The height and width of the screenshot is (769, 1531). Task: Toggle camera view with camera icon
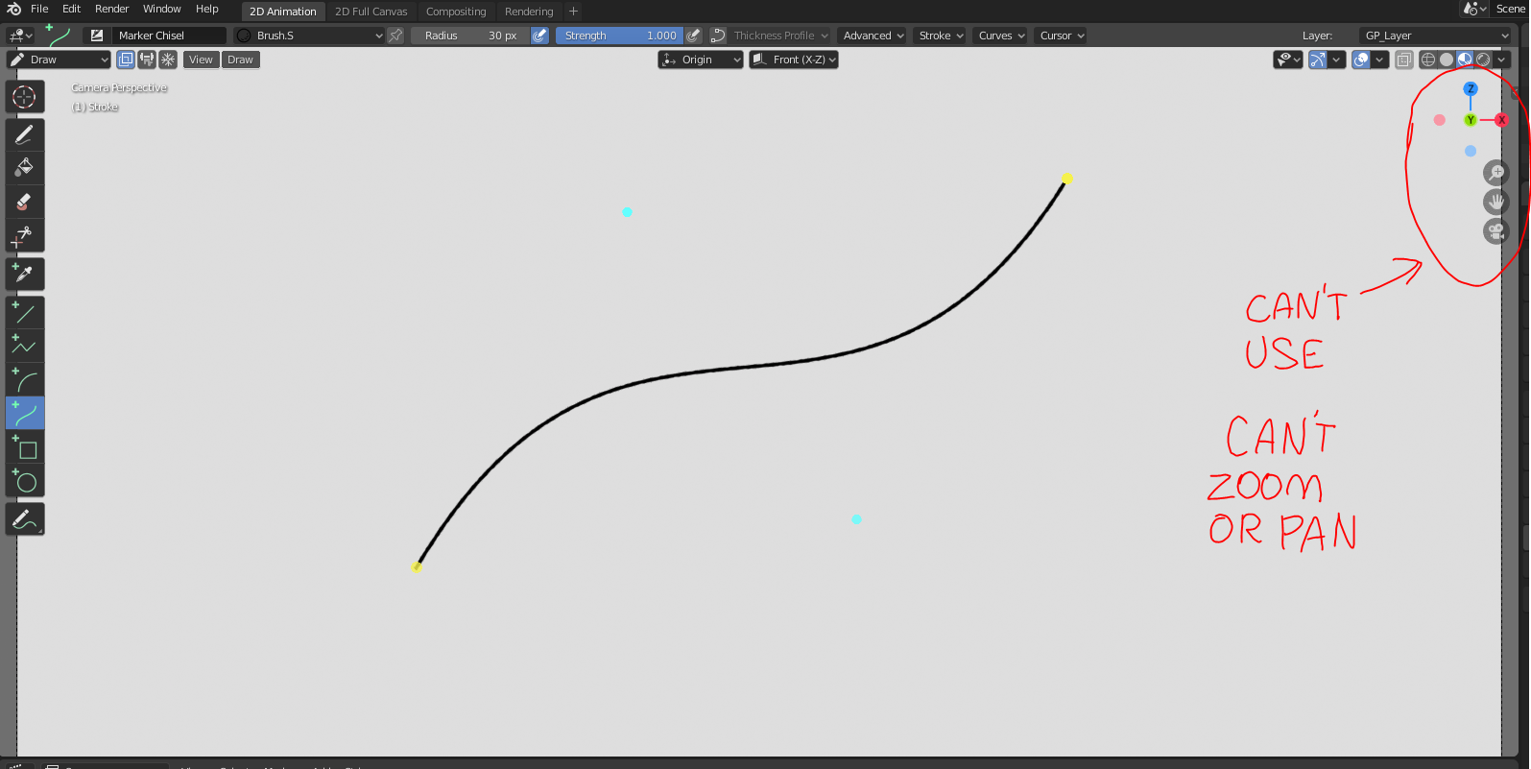coord(1496,231)
